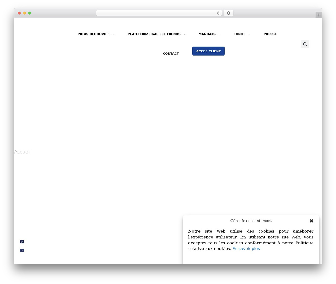Screen dimensions: 336x284
Task: Open the LinkedIn social icon
Action: 22,242
